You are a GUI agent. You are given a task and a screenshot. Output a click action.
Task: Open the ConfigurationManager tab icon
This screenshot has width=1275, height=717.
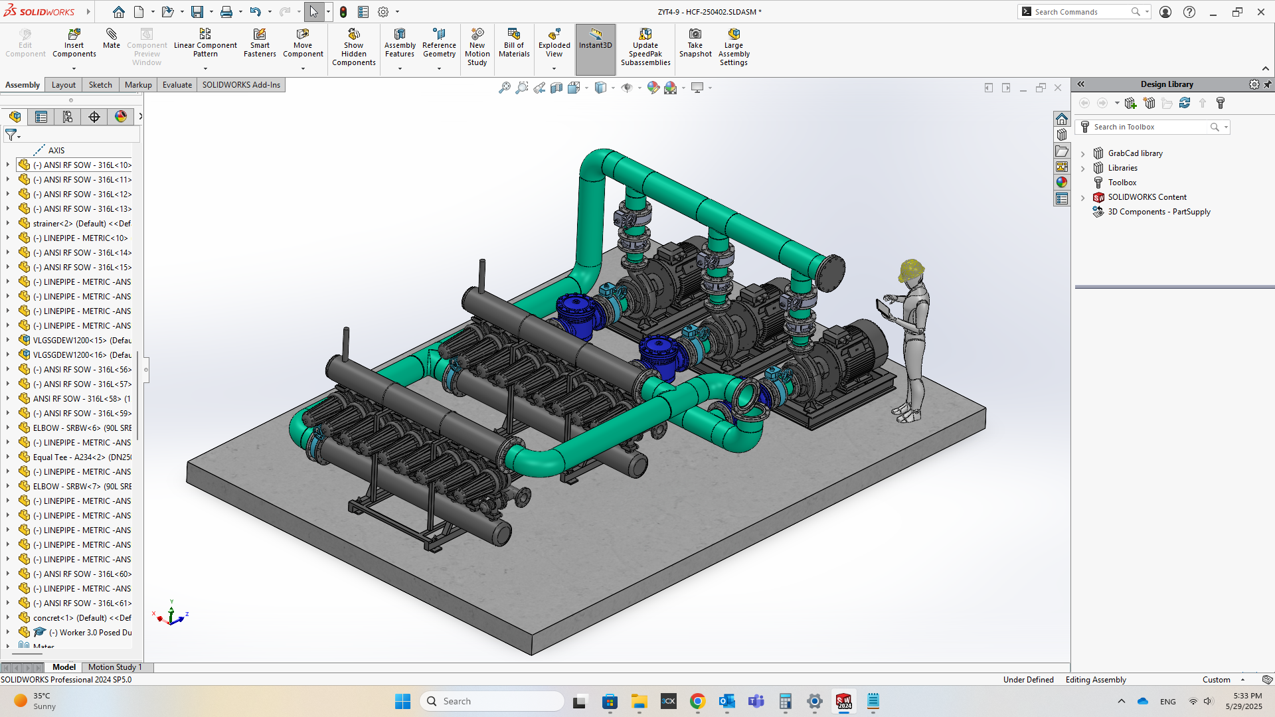[x=68, y=117]
